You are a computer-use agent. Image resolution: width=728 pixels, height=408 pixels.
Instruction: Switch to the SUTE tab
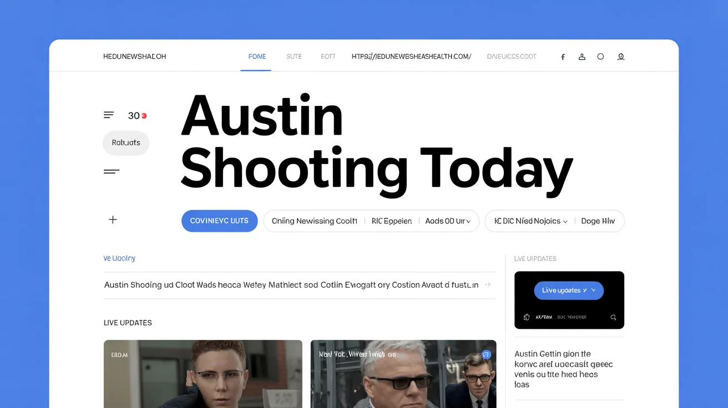click(x=294, y=57)
